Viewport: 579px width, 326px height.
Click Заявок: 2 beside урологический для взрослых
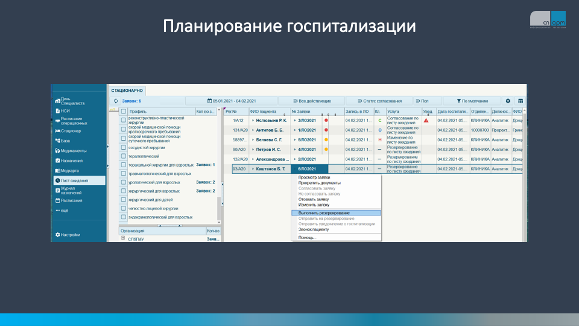(205, 182)
